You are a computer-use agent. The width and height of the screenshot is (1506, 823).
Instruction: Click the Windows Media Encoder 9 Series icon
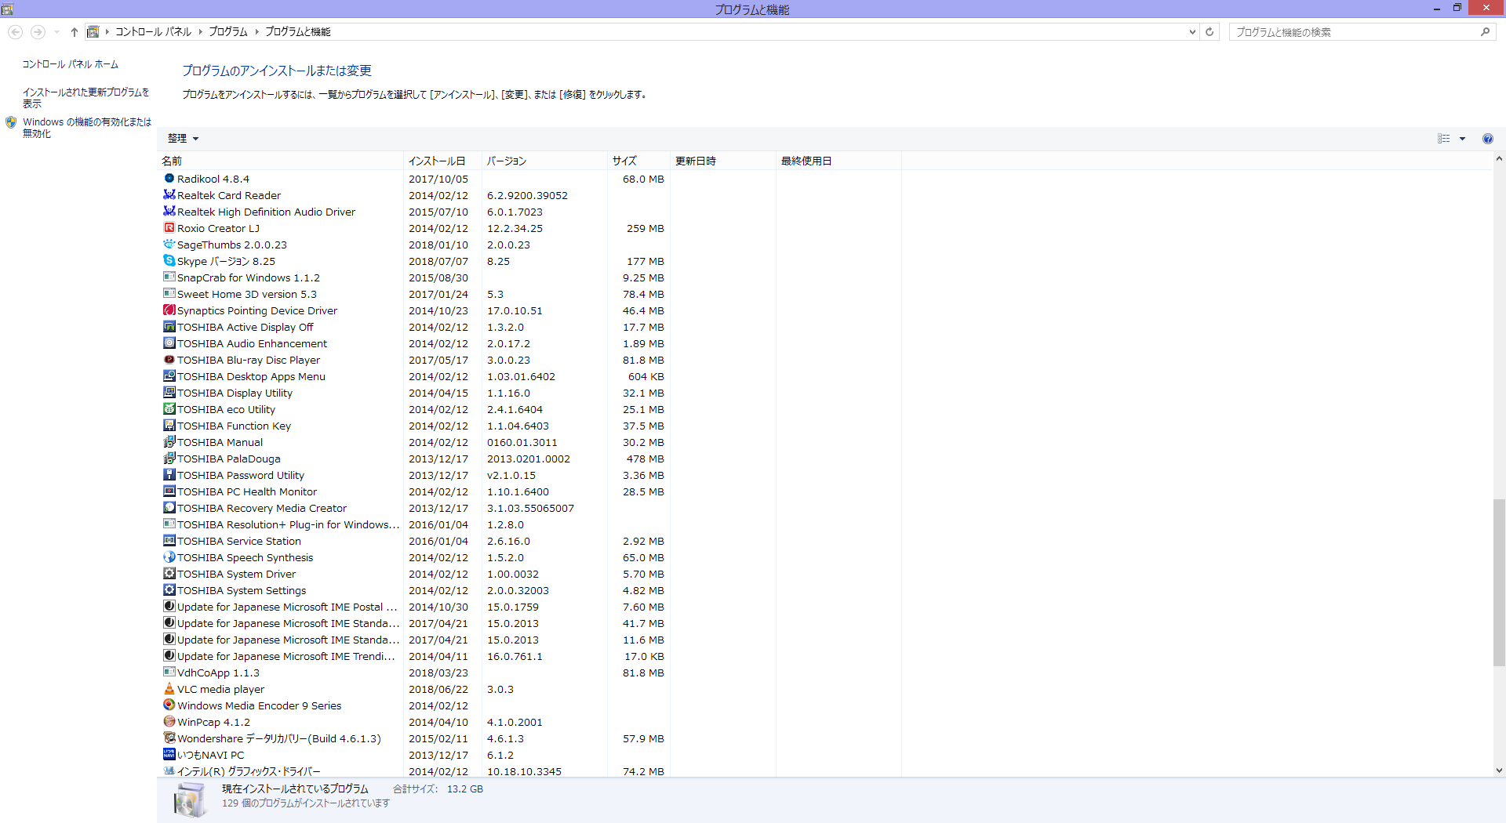[x=169, y=705]
